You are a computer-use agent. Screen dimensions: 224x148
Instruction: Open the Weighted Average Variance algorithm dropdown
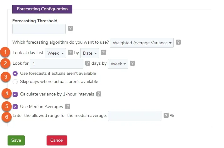(142, 43)
